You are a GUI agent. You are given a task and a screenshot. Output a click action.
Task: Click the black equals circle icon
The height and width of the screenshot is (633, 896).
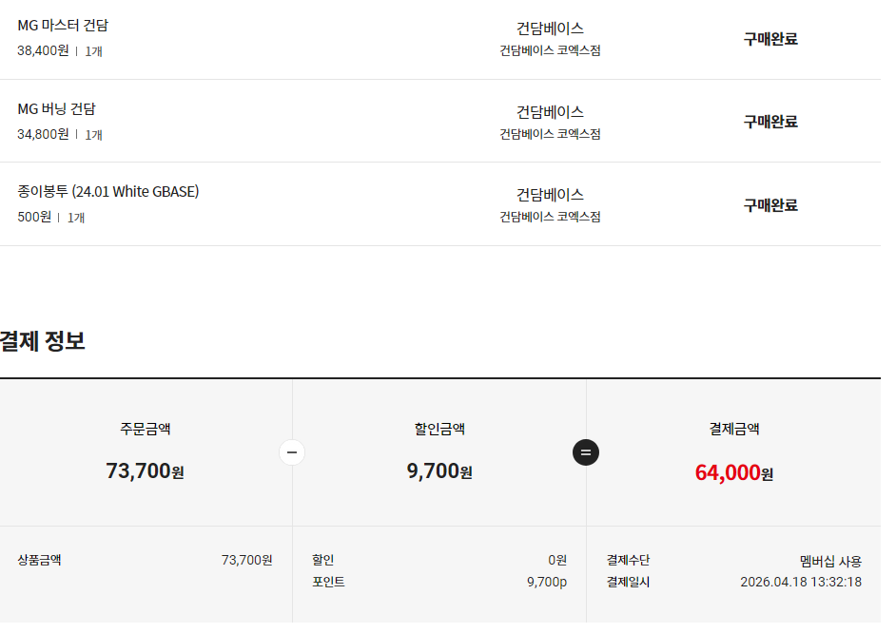pyautogui.click(x=586, y=452)
